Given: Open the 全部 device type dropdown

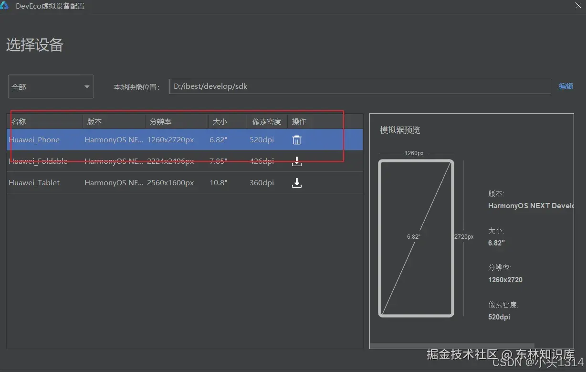Looking at the screenshot, I should [51, 86].
